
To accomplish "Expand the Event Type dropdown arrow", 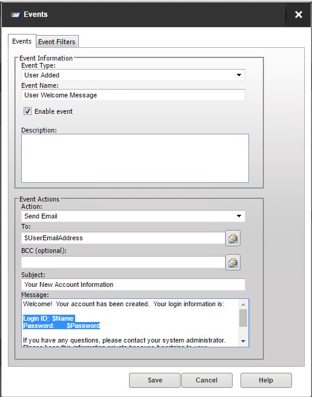I will (239, 75).
